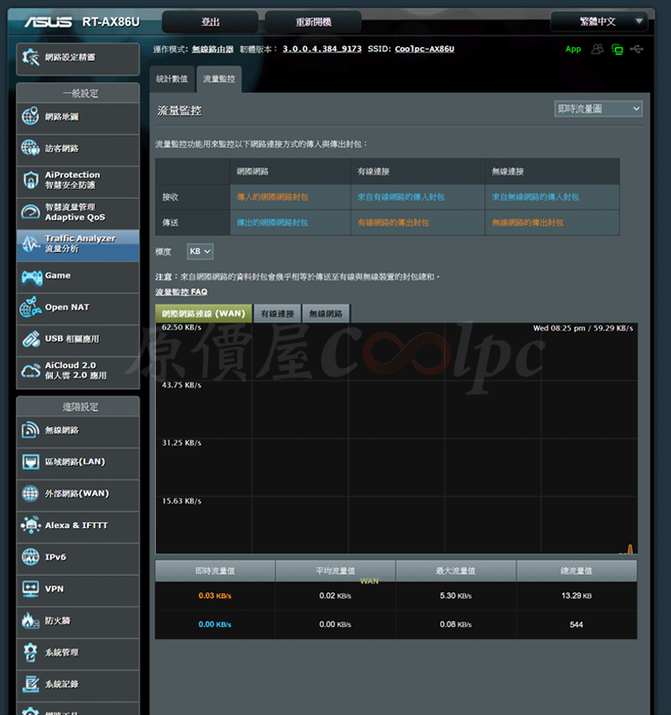Open the USB application (USB 相關應用) icon

pos(30,339)
